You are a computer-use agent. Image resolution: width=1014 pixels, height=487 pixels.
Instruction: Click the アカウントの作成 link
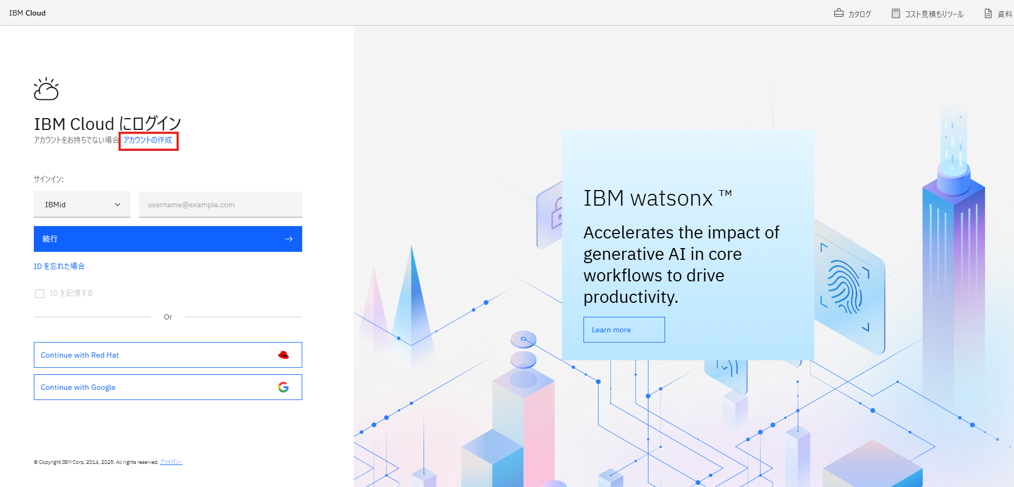[x=148, y=140]
